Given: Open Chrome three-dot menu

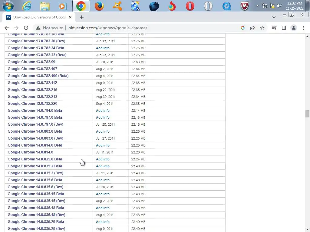Looking at the screenshot, I should coord(303,28).
